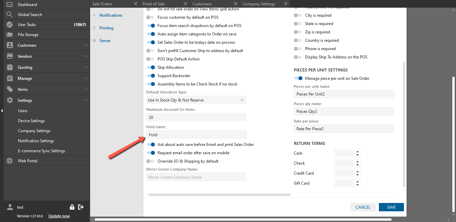Click the Web Portal globe icon
The width and height of the screenshot is (456, 222).
point(10,161)
